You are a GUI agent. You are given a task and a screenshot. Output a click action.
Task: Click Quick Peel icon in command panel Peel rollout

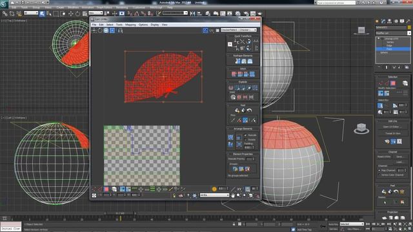point(384,191)
